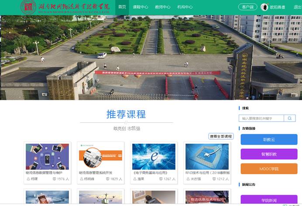302x206 pixels.
Task: Click the enrollment icon beside 1212 人
Action: tap(214, 179)
